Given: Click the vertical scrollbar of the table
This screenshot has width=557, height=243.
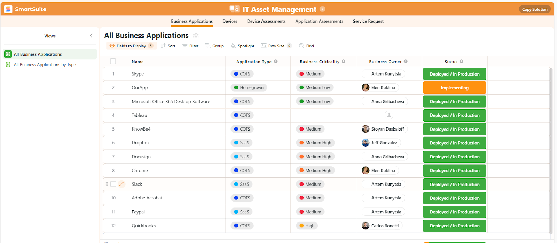Looking at the screenshot, I should (551, 150).
